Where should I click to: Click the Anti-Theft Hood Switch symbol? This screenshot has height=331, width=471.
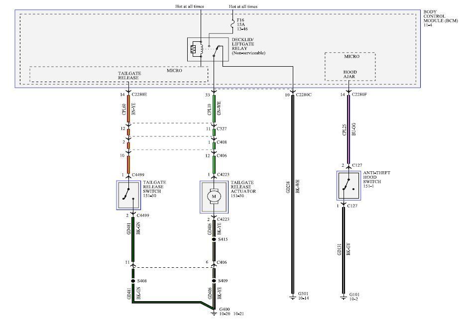(349, 186)
